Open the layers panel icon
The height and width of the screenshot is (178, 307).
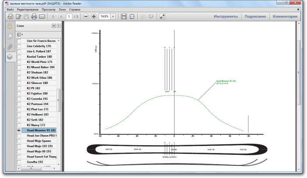pyautogui.click(x=10, y=57)
